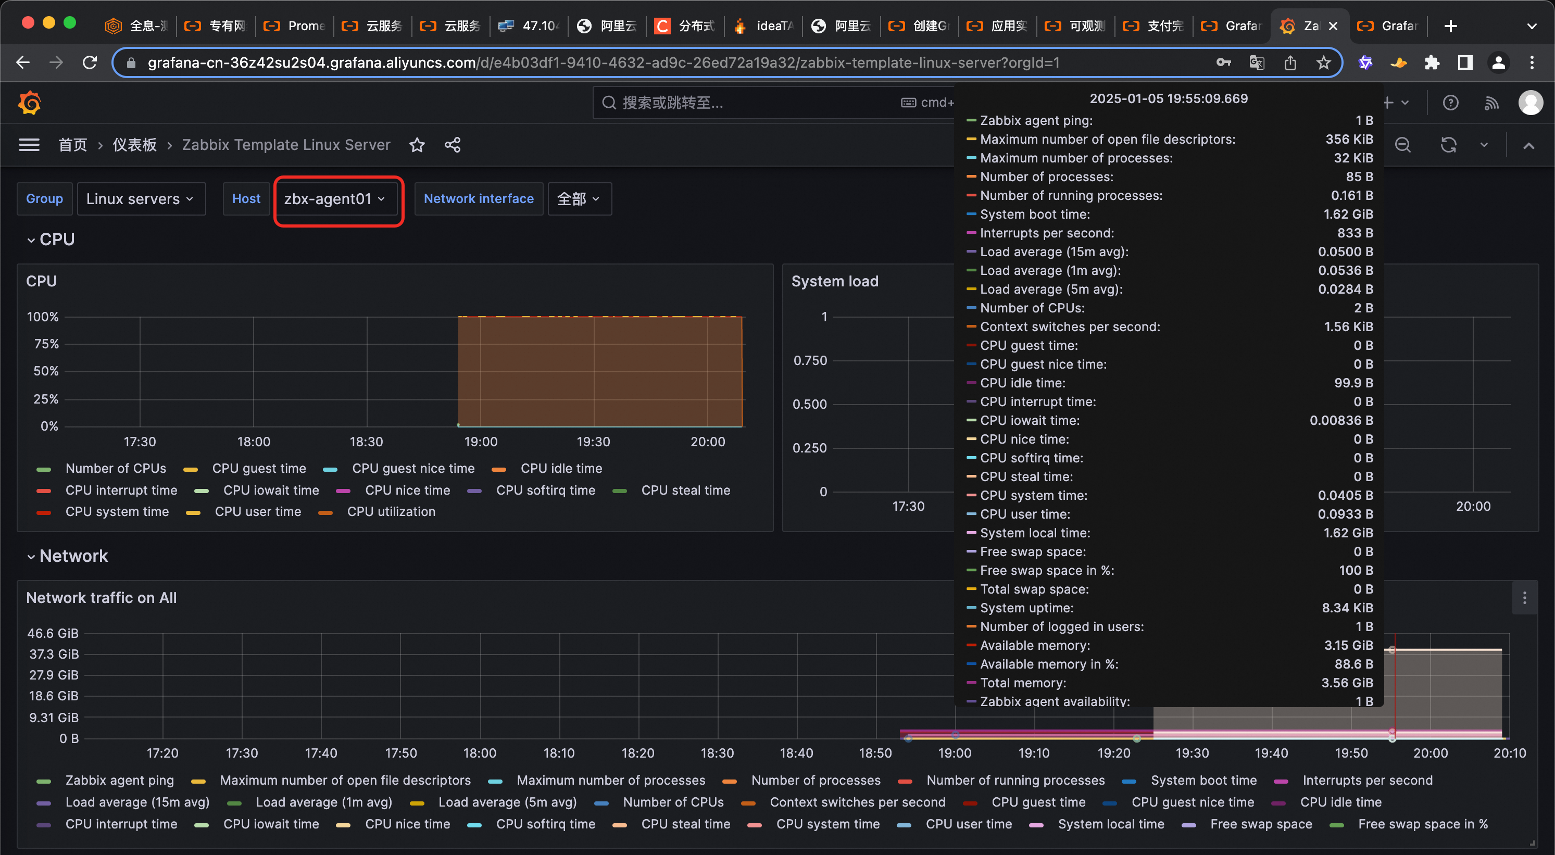Click Load average (1m avg) legend color swatch
The width and height of the screenshot is (1555, 855).
click(234, 803)
